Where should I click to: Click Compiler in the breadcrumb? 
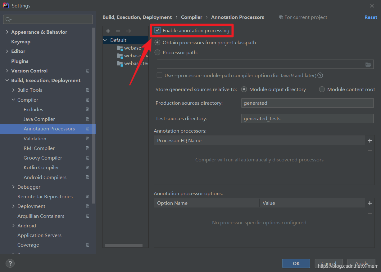pyautogui.click(x=192, y=17)
